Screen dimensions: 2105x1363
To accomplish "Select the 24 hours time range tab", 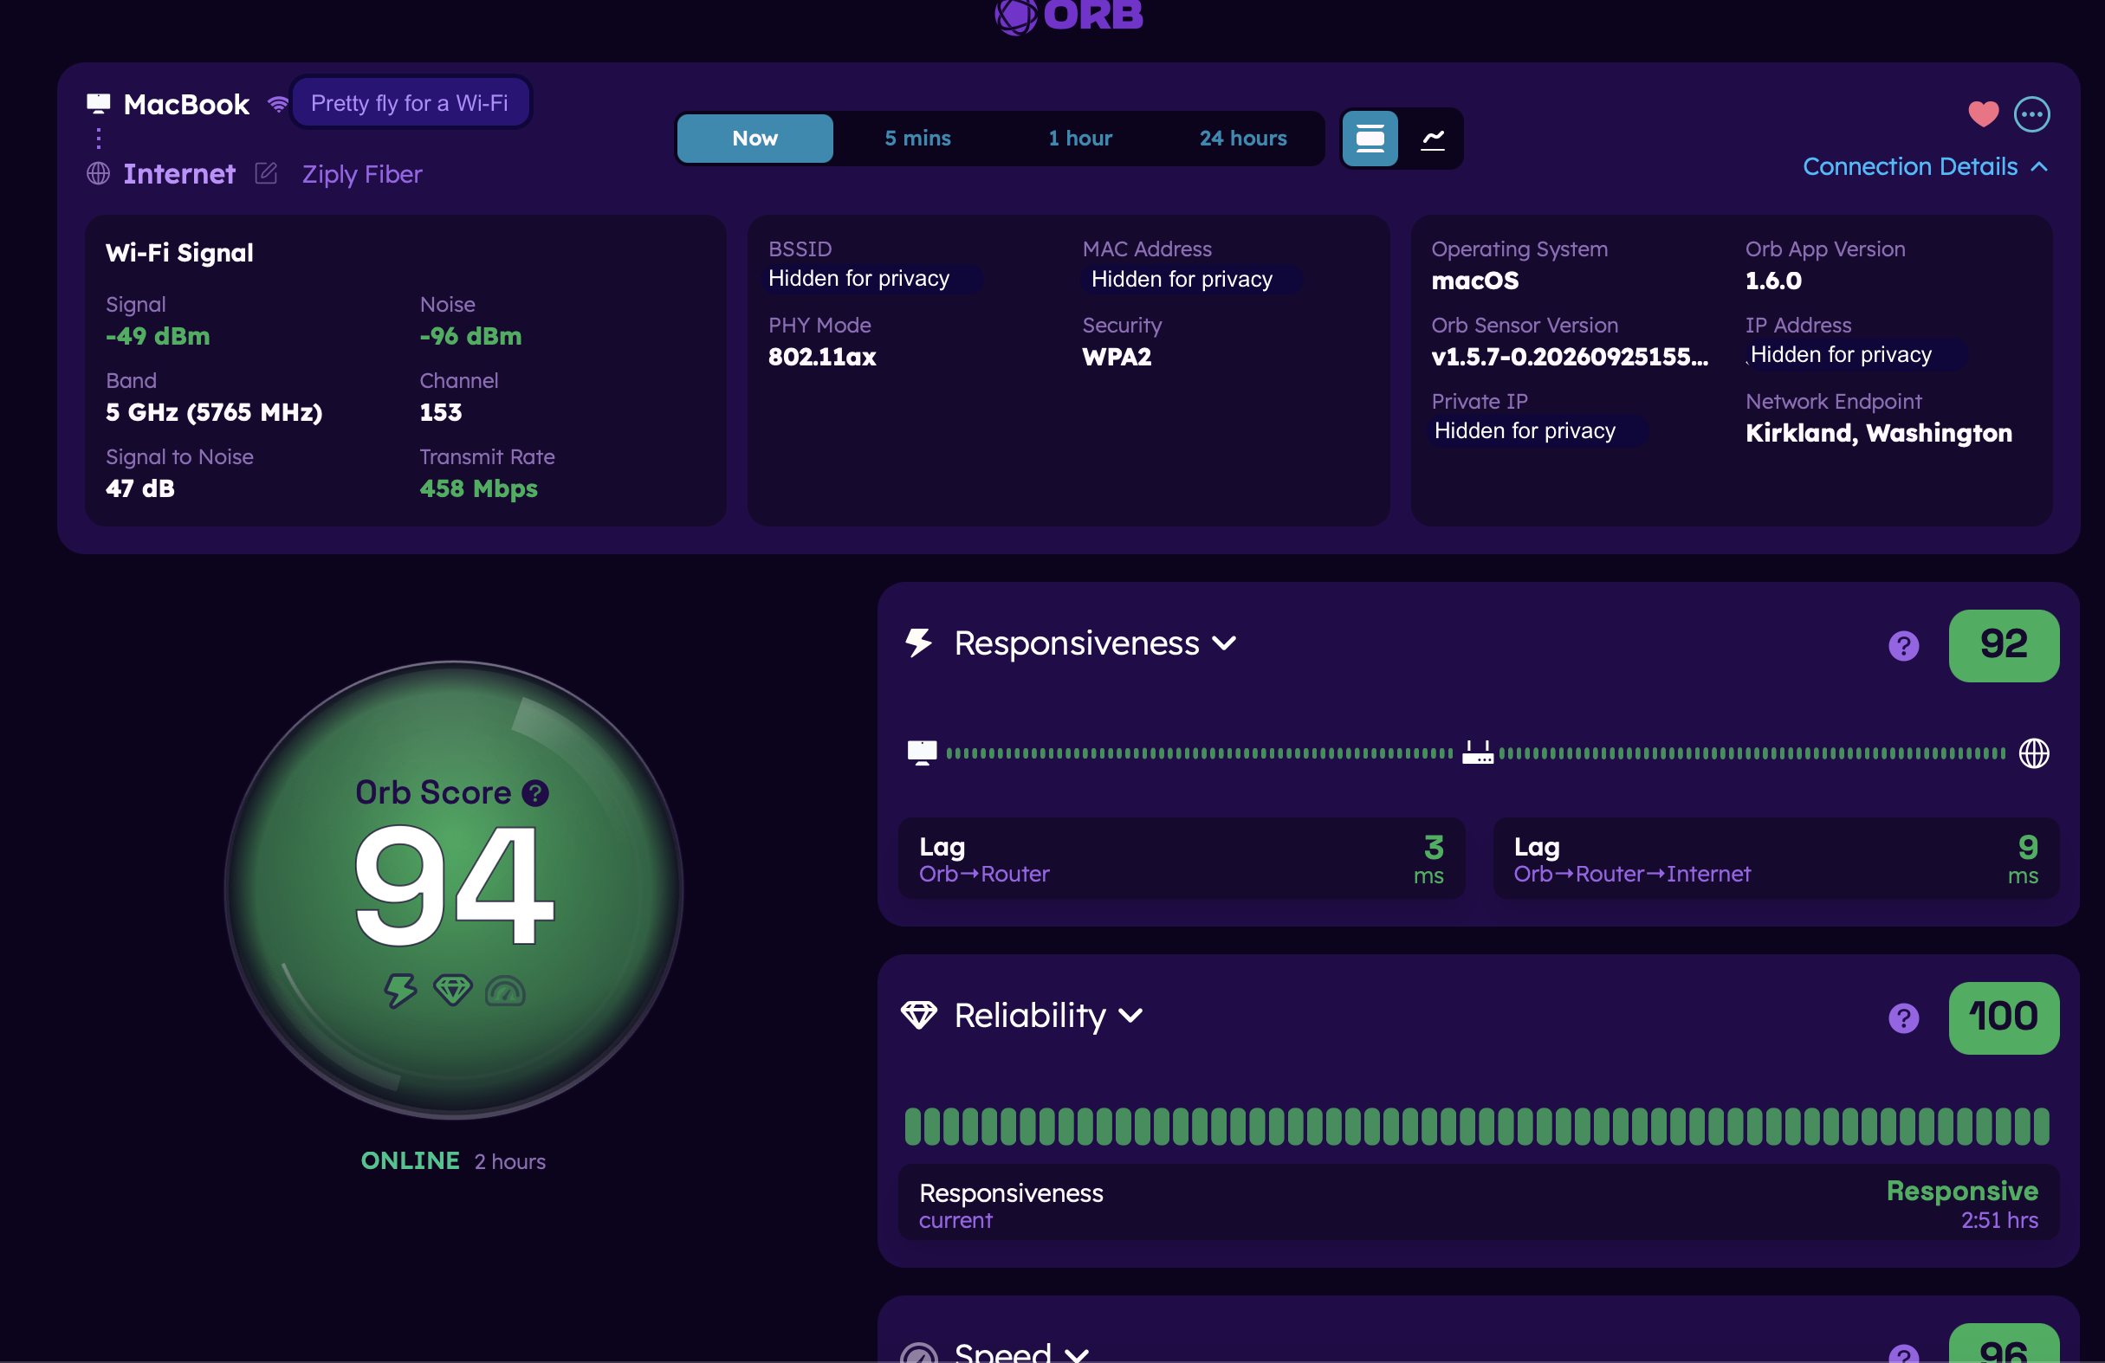I will pyautogui.click(x=1243, y=139).
